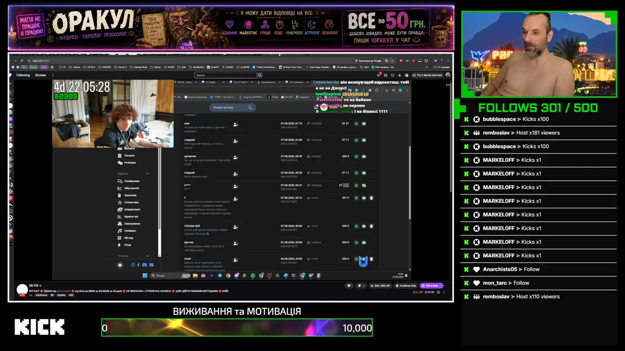Viewport: 625px width, 351px height.
Task: Open QR код in the sidebar
Action: (126, 237)
